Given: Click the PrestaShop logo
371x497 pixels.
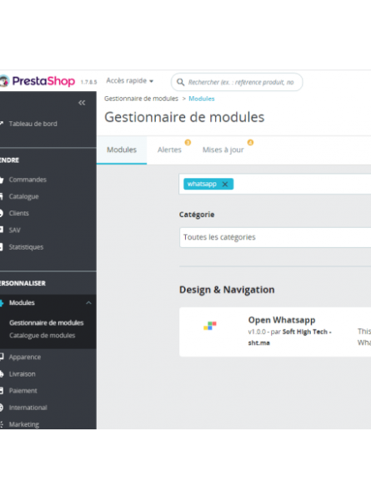Looking at the screenshot, I should click(38, 81).
